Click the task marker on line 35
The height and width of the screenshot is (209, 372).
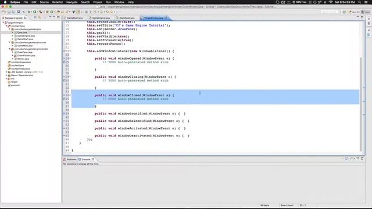[x=64, y=99]
